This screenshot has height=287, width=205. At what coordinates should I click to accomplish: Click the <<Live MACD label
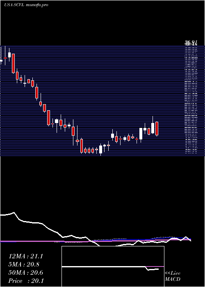click(173, 276)
